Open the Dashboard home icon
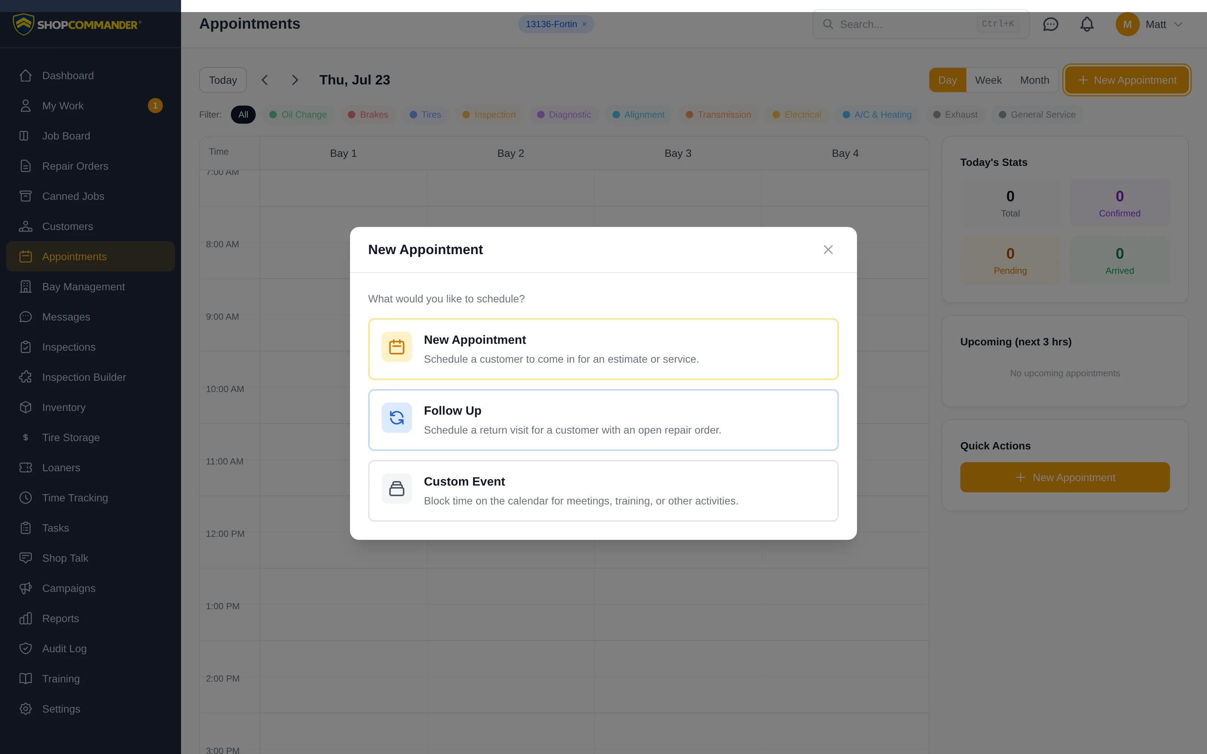Viewport: 1207px width, 754px height. click(25, 75)
